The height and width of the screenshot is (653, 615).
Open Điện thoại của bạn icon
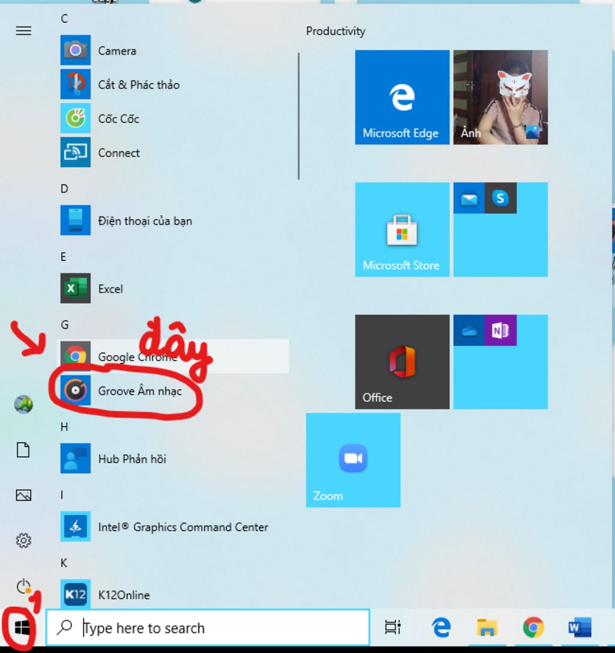pyautogui.click(x=75, y=220)
